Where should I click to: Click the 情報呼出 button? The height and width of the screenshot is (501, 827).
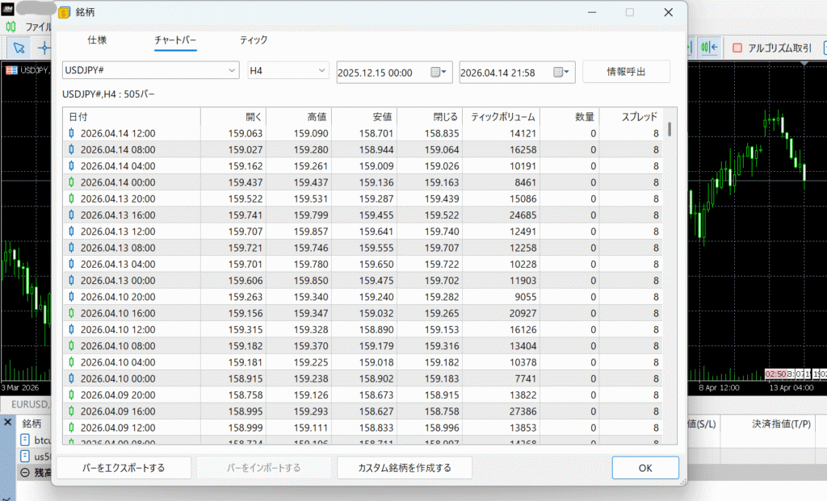coord(626,72)
